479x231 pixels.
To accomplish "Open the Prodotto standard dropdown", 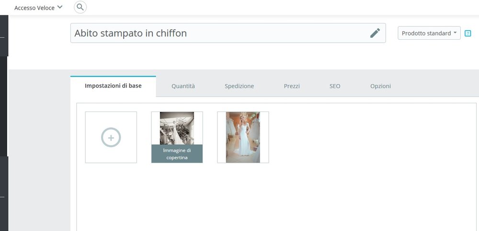I will (x=429, y=33).
